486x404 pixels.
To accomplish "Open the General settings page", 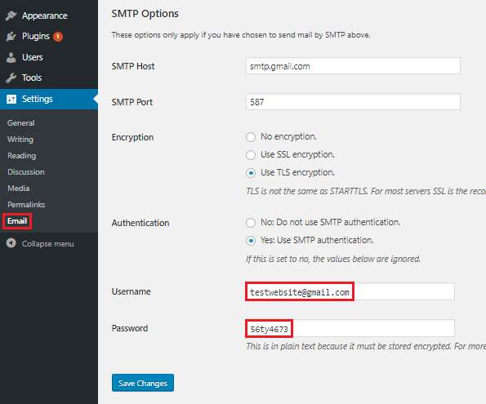I will click(x=21, y=123).
